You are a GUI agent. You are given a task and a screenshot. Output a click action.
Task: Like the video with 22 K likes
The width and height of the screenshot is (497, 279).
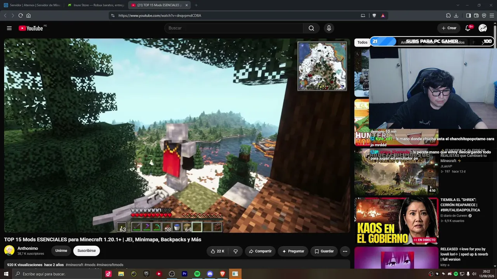[217, 251]
